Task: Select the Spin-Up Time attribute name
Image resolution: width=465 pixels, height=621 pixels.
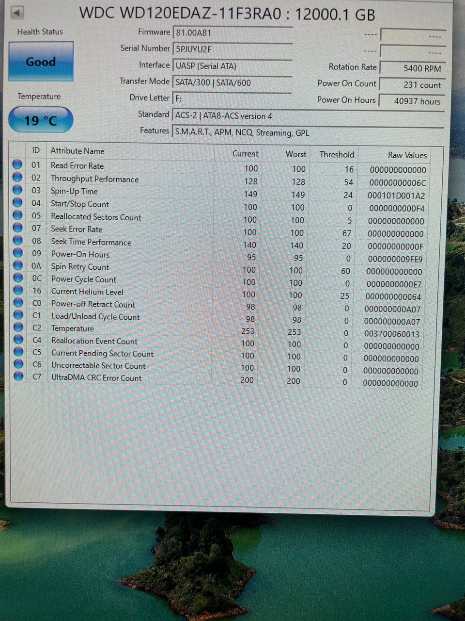Action: tap(74, 191)
